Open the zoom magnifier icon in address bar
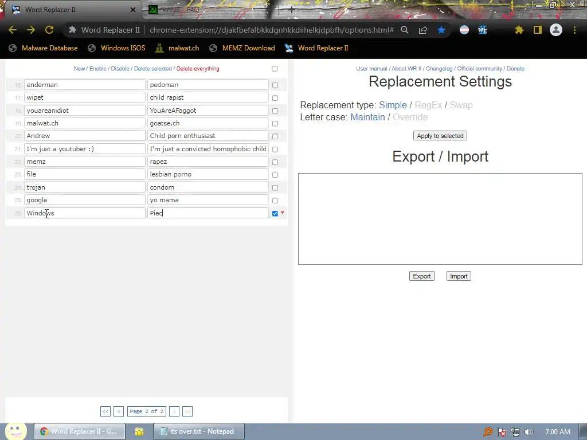 (405, 30)
